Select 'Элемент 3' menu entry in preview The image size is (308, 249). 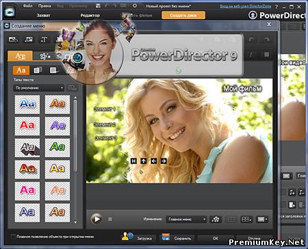[x=106, y=138]
